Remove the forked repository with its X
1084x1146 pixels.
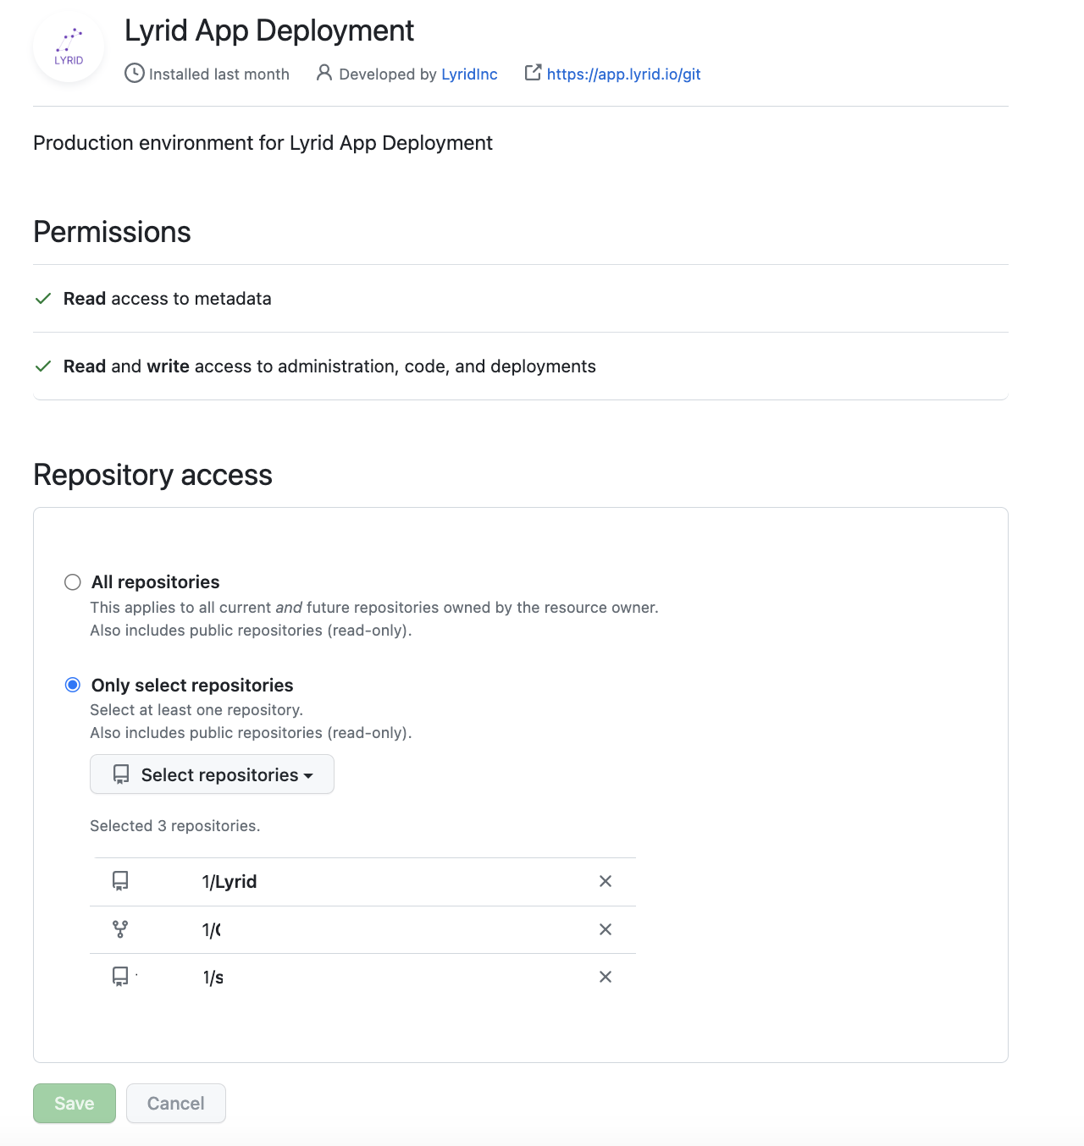(606, 929)
